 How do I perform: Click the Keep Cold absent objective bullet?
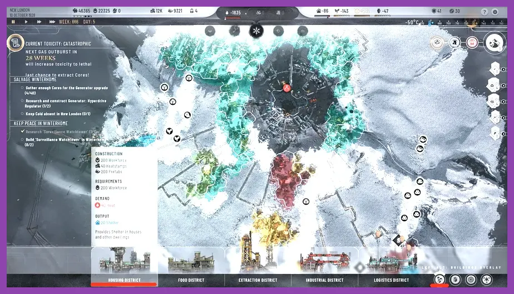(x=22, y=114)
